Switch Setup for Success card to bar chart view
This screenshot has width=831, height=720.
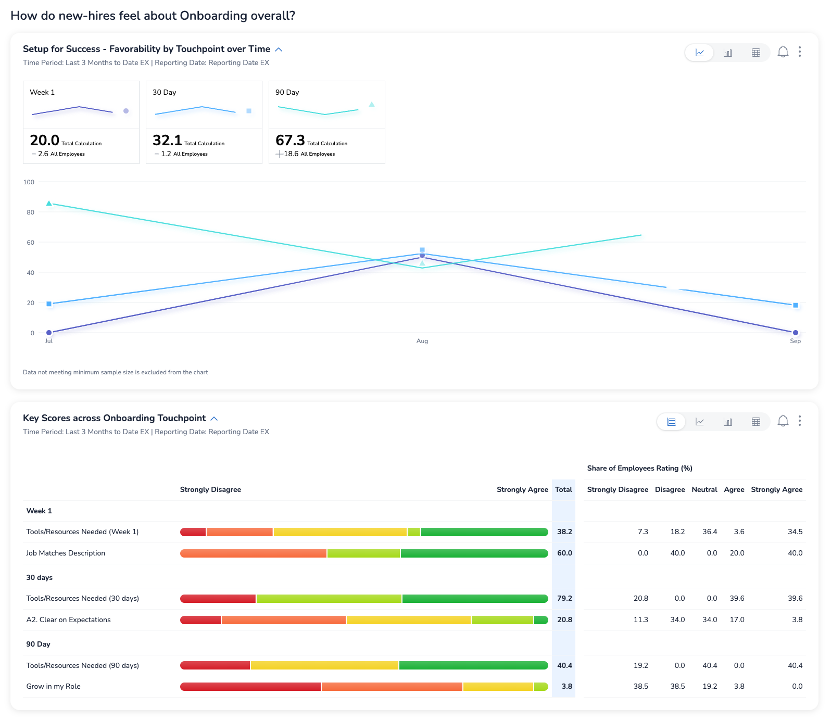coord(727,53)
